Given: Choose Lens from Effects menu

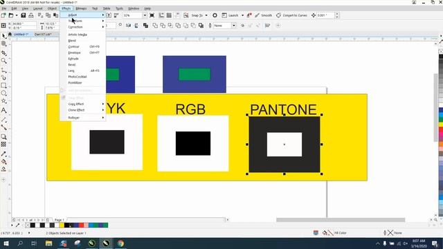Looking at the screenshot, I should [x=83, y=71].
